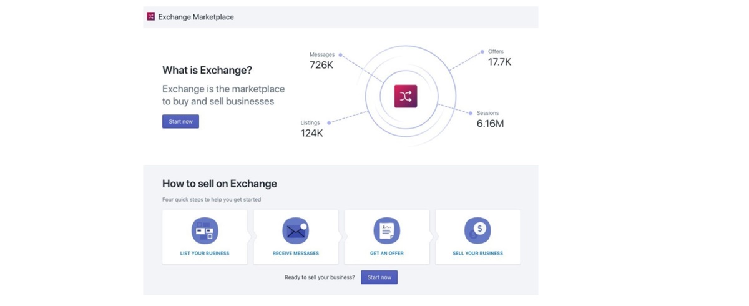Click the Receive Messages envelope icon
The width and height of the screenshot is (749, 306).
coord(295,230)
